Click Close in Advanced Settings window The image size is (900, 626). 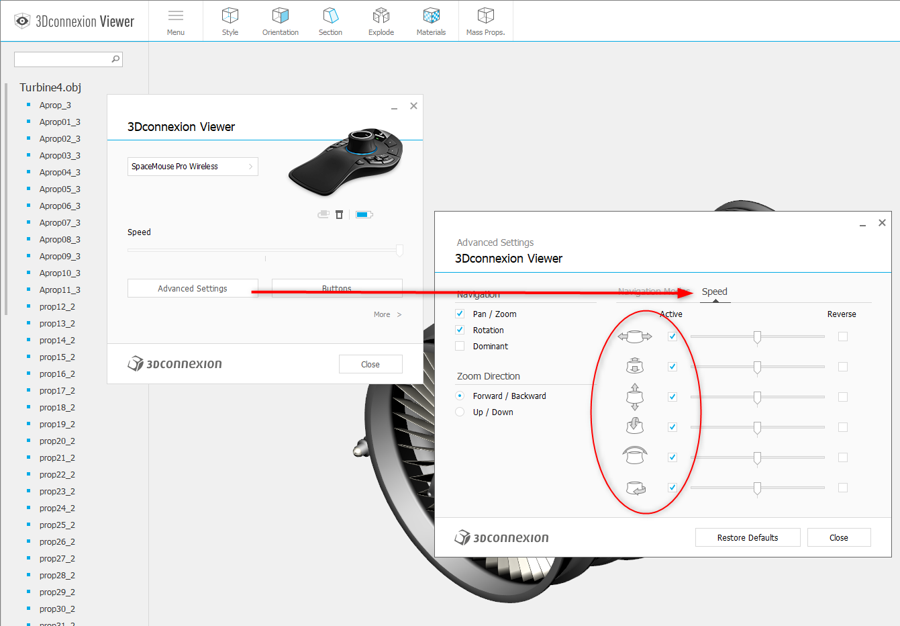click(839, 537)
